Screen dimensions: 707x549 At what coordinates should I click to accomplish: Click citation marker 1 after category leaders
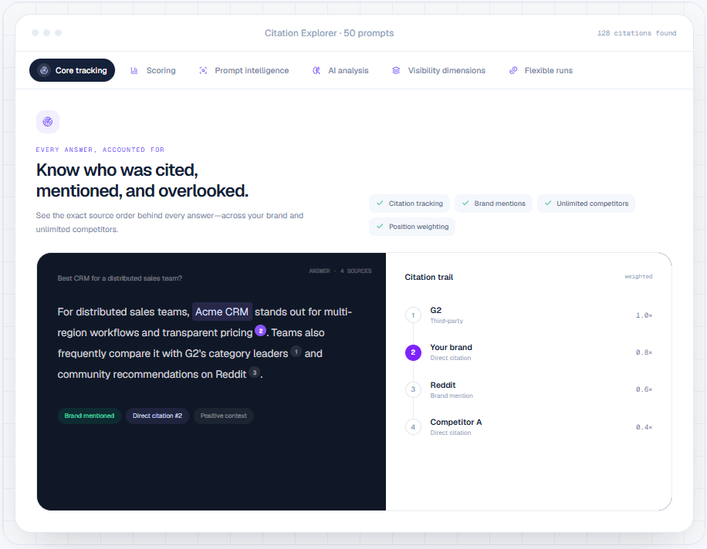(296, 352)
